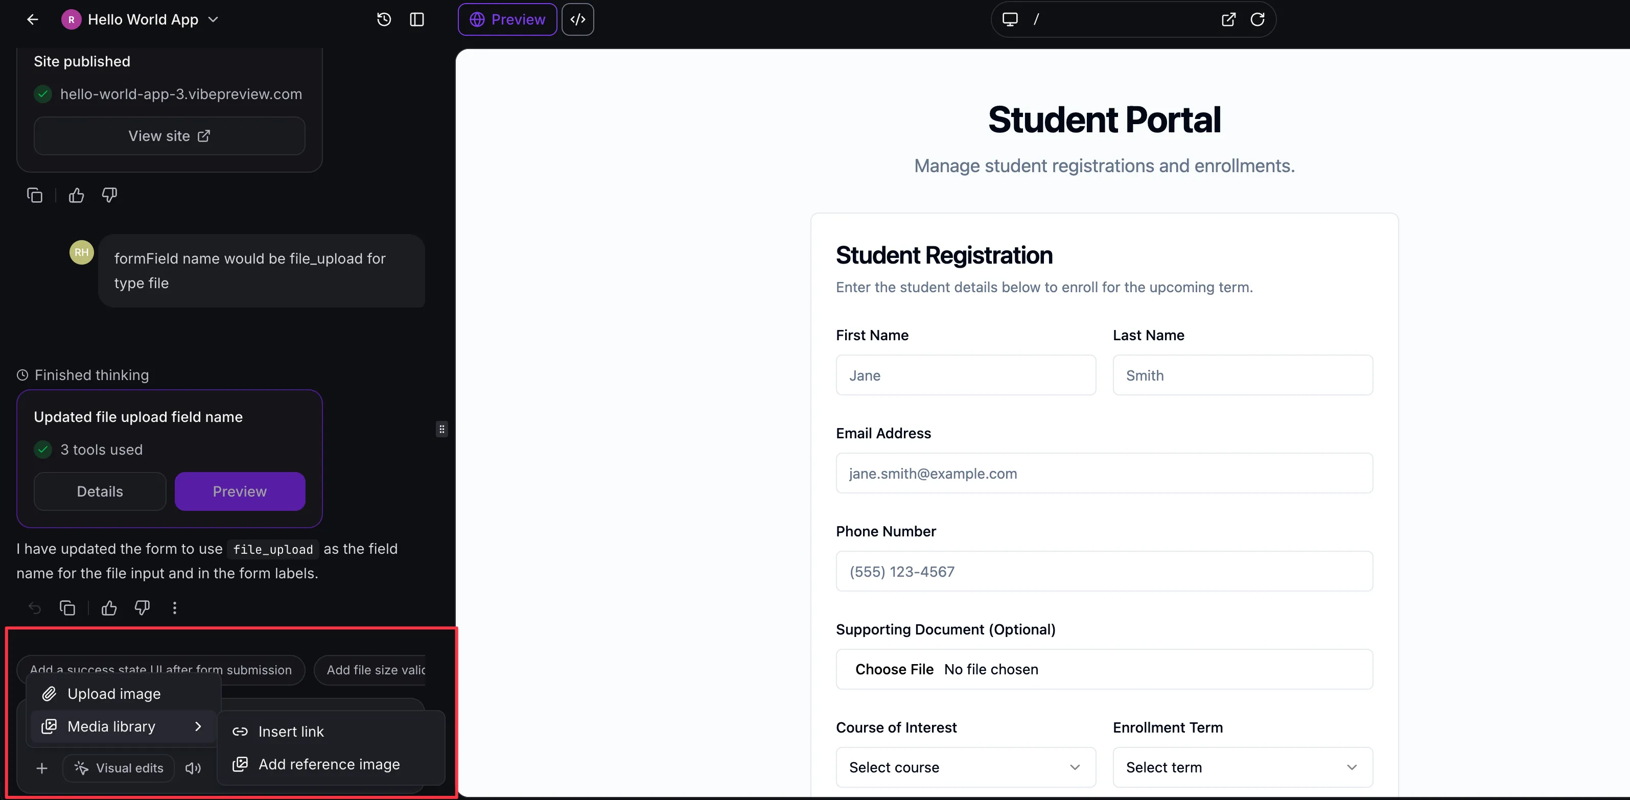The height and width of the screenshot is (800, 1630).
Task: Open the version history clock icon
Action: [383, 19]
